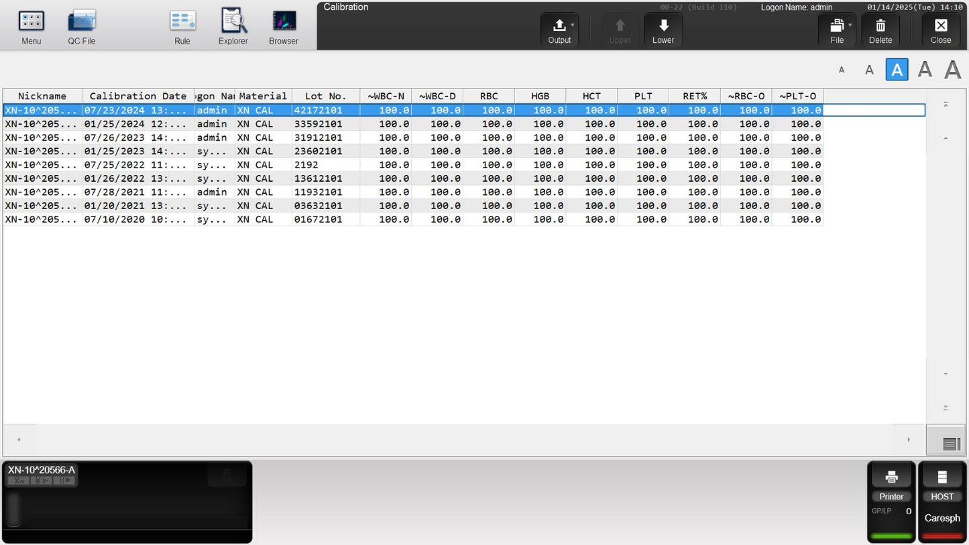The image size is (969, 545).
Task: Click calibration date 01/20/2021 13:...
Action: click(x=135, y=206)
